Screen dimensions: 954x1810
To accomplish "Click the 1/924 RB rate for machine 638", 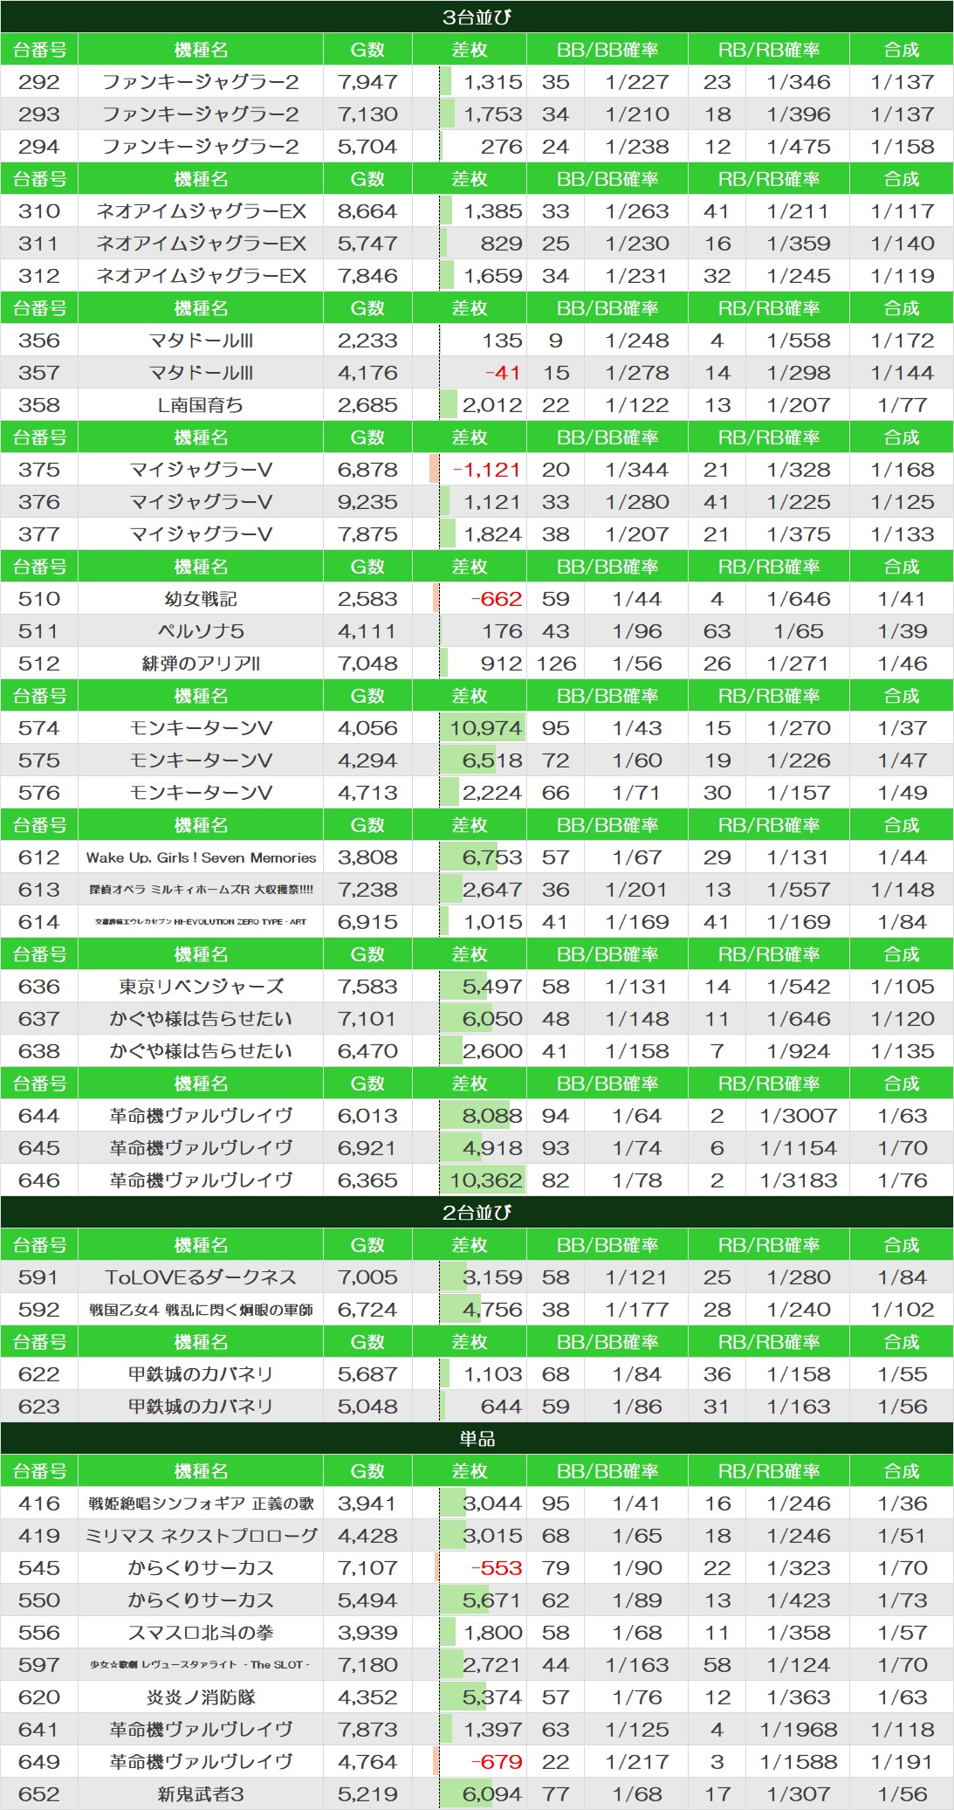I will [x=799, y=1051].
